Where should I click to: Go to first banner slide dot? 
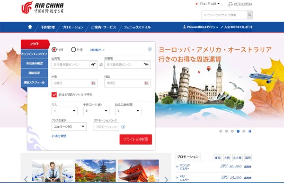tap(221, 131)
